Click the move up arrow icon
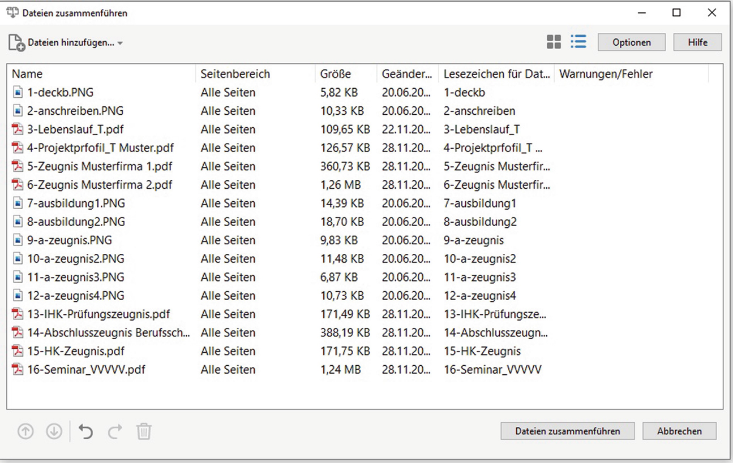733x463 pixels. pyautogui.click(x=25, y=432)
